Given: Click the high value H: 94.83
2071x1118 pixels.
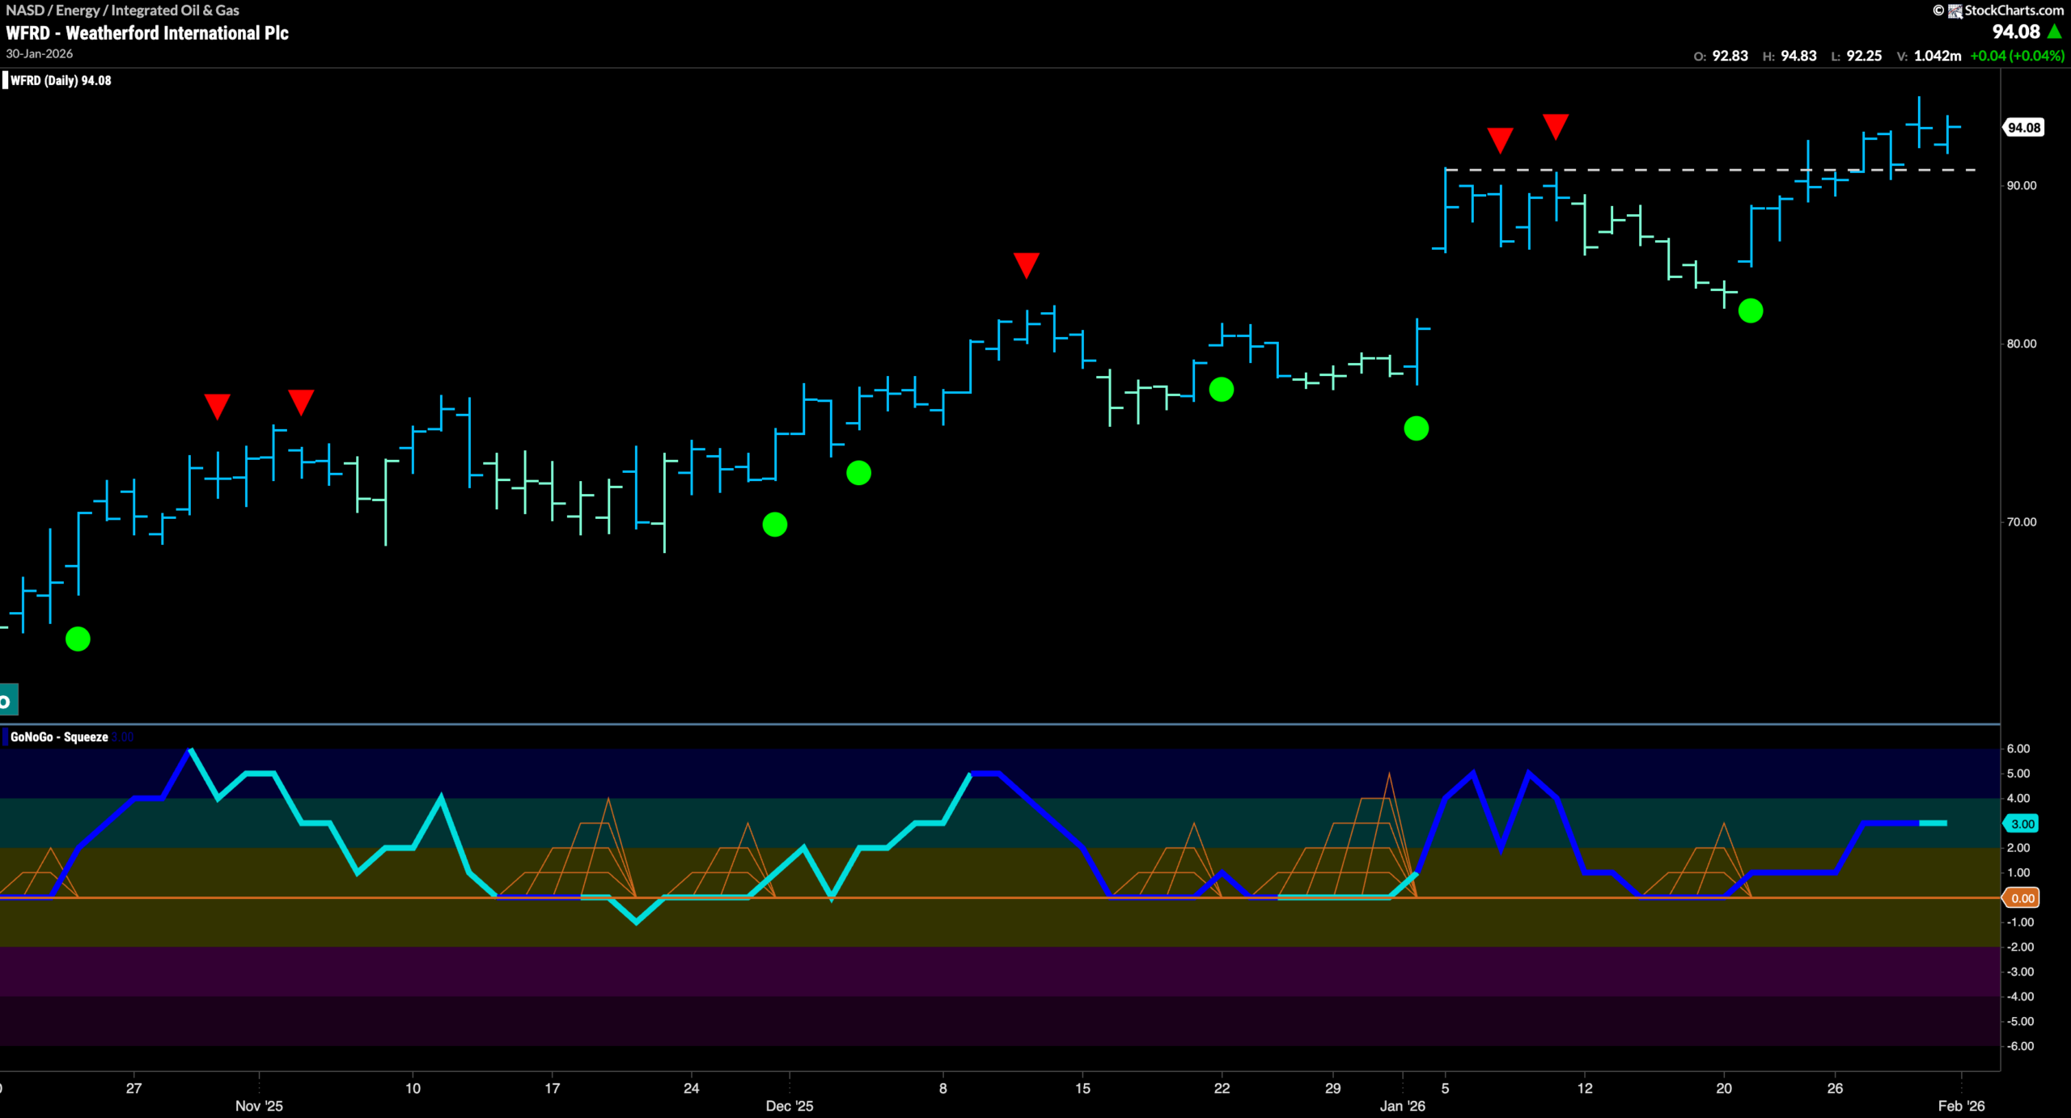Looking at the screenshot, I should 1789,56.
